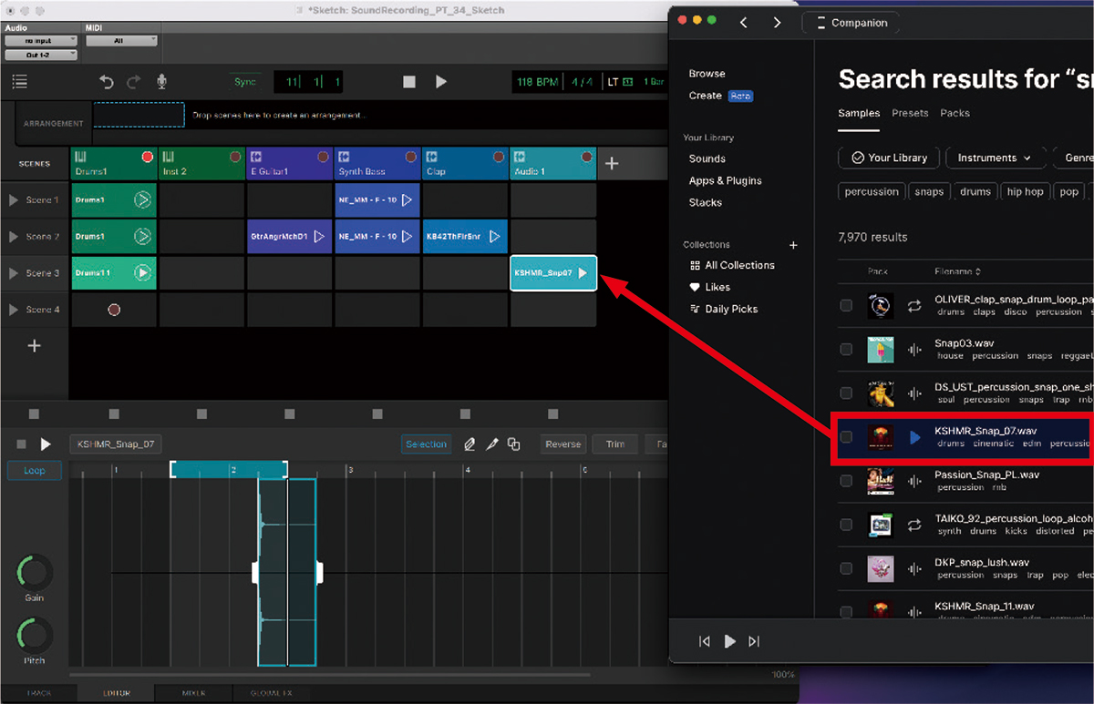Adjust the Pitch knob
The width and height of the screenshot is (1094, 704).
34,634
